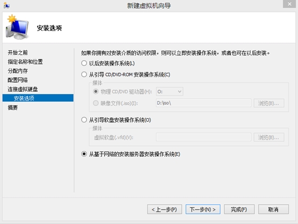This screenshot has width=298, height=224.
Task: Go to 配置网络 wizard step
Action: [18, 80]
